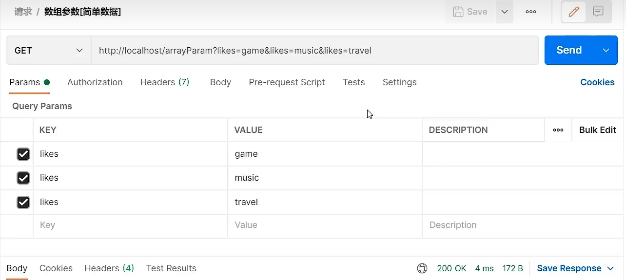
Task: Click the globe network icon
Action: click(422, 268)
